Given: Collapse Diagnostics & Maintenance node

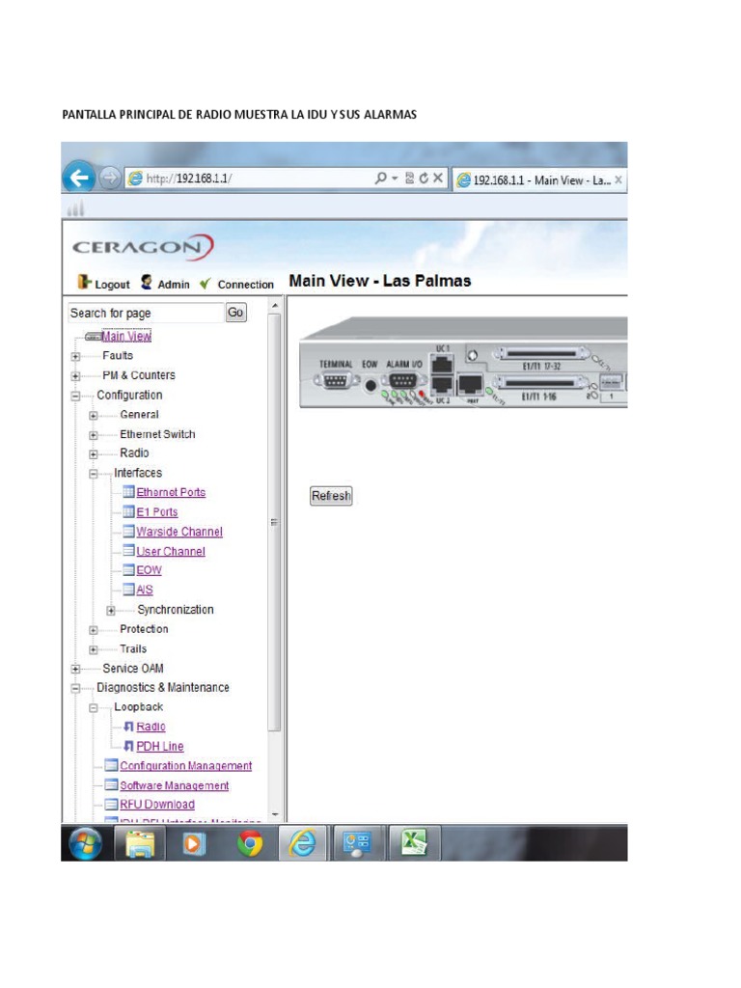Looking at the screenshot, I should (75, 688).
